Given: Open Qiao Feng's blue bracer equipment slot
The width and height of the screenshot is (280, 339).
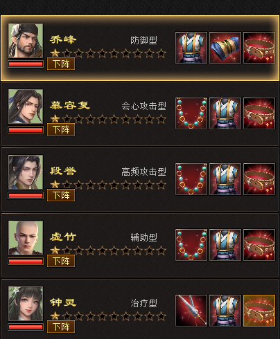Looking at the screenshot, I should click(225, 48).
